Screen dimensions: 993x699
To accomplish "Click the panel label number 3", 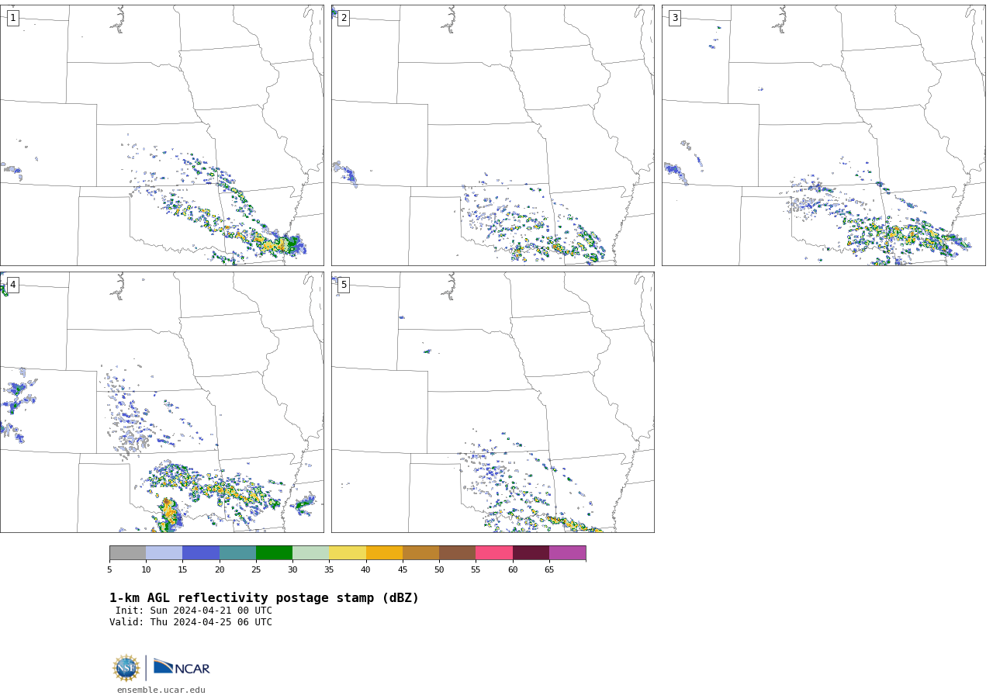I will coord(674,18).
